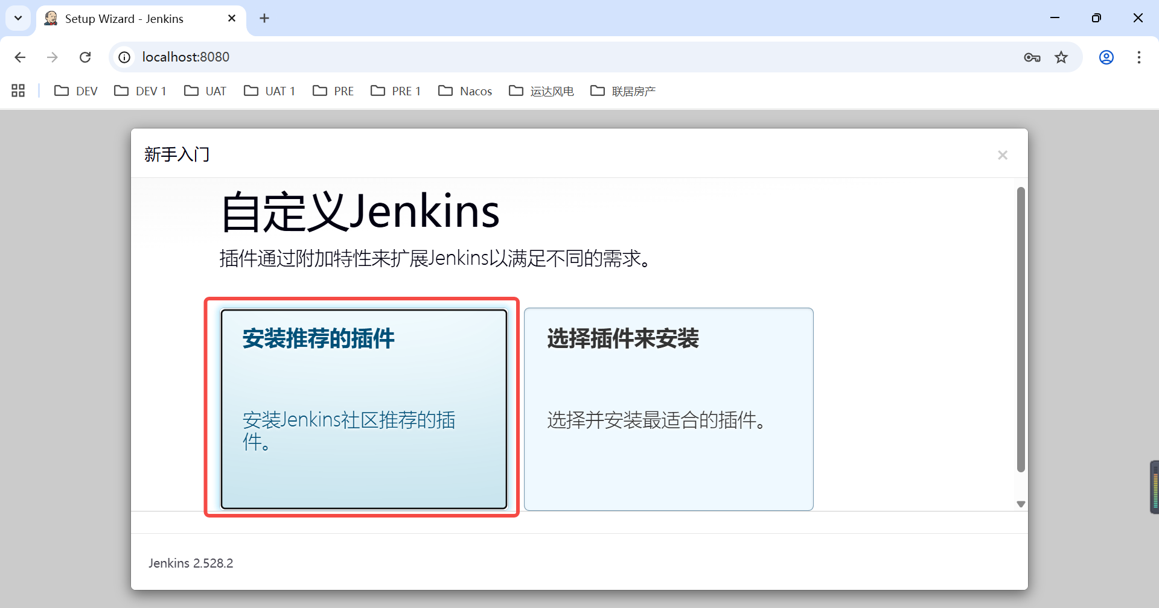Viewport: 1159px width, 608px height.
Task: Restore down the Chrome window
Action: pos(1096,18)
